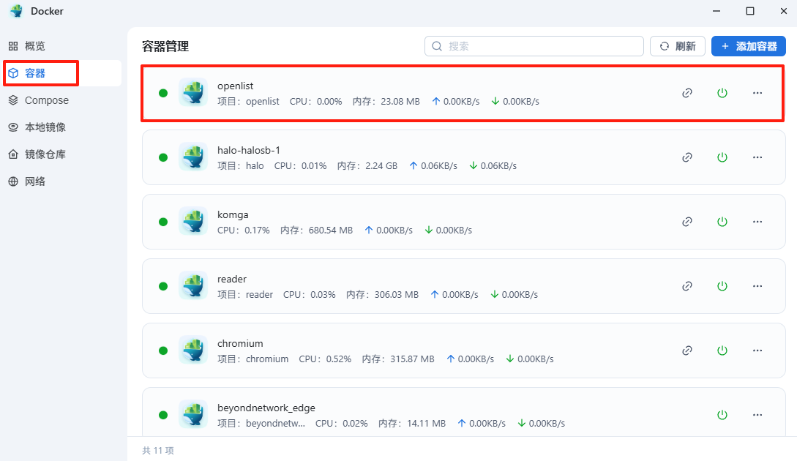The image size is (797, 461).
Task: Select 容器 in the sidebar
Action: [62, 73]
